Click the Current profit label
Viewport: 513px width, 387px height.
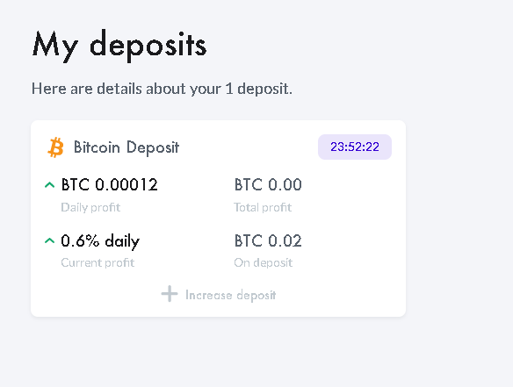[x=98, y=262]
